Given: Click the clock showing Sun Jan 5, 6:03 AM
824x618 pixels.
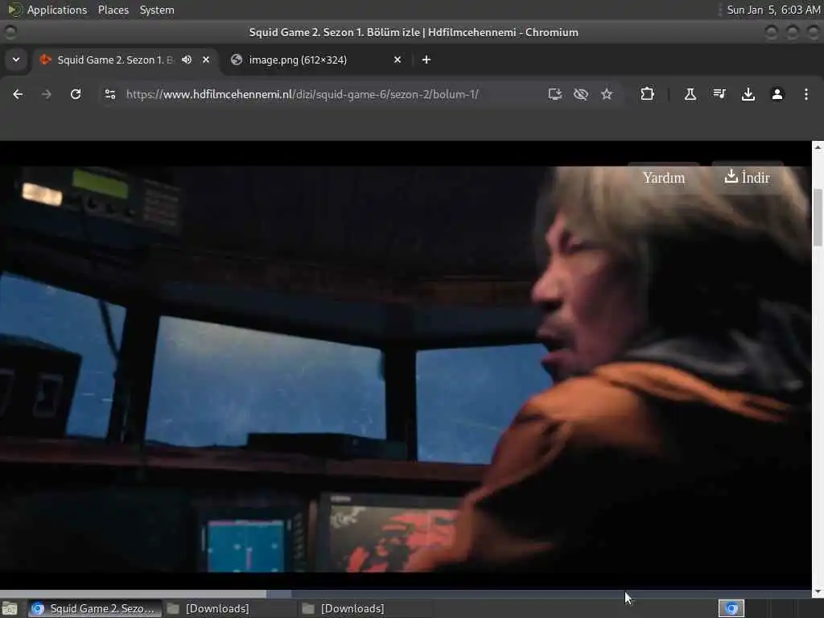Looking at the screenshot, I should (773, 10).
